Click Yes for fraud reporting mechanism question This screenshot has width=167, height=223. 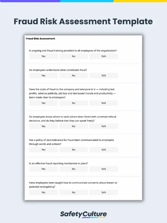pyautogui.click(x=43, y=169)
